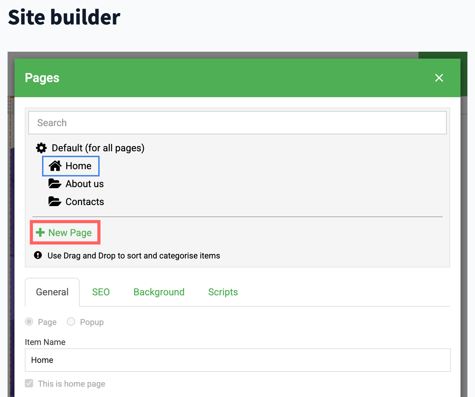
Task: Toggle the This is home page checkbox
Action: click(29, 384)
